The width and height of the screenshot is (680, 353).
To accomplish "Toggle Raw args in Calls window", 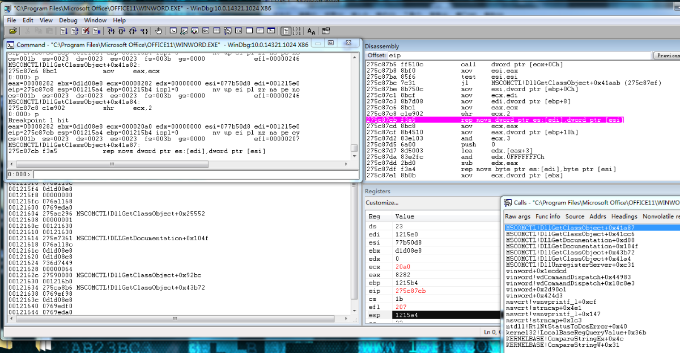I will point(518,216).
